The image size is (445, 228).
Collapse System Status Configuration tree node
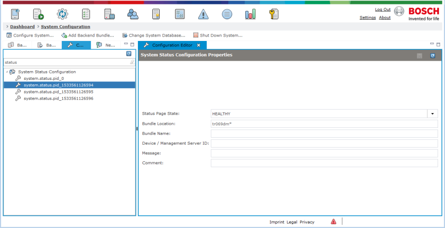(7, 72)
